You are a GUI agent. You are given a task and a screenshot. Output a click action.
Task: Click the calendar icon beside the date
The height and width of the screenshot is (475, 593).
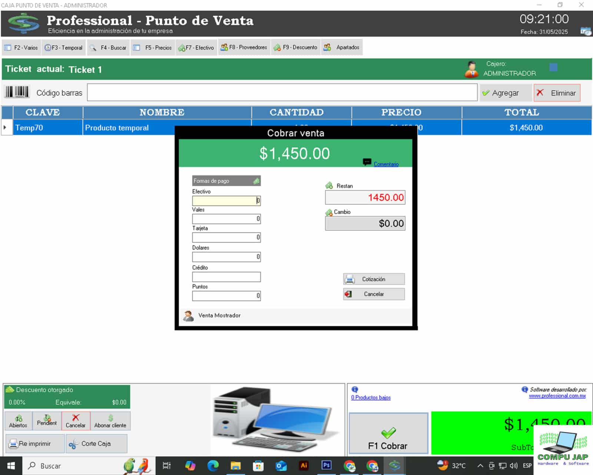coord(585,32)
